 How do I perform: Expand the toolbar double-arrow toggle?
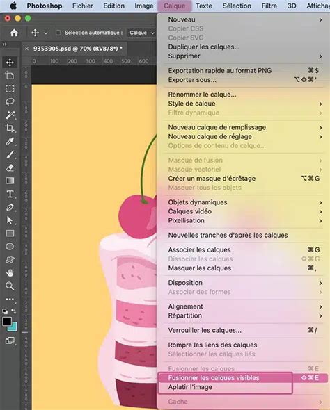4,44
